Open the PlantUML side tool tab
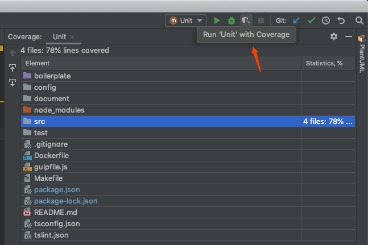Viewport: 368px width, 245px height. 362,54
